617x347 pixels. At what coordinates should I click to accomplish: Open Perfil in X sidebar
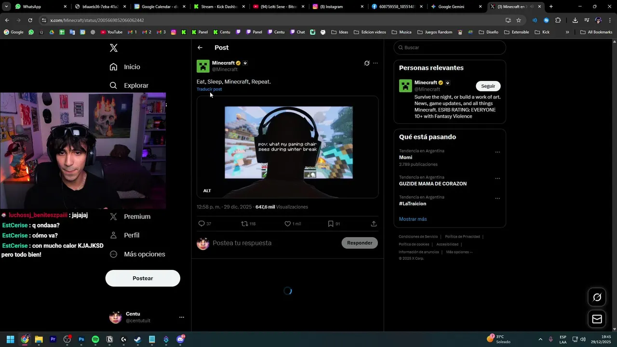click(124, 235)
